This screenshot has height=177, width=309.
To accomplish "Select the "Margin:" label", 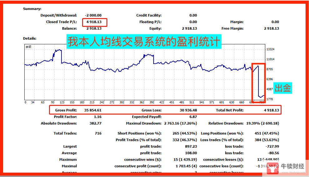I will click(x=237, y=22).
